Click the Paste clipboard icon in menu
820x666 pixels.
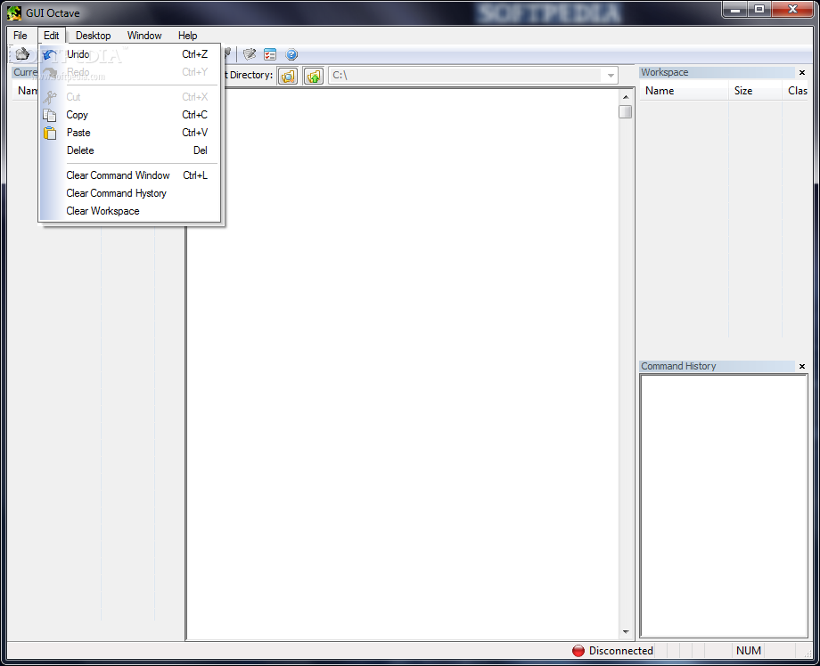pyautogui.click(x=50, y=134)
